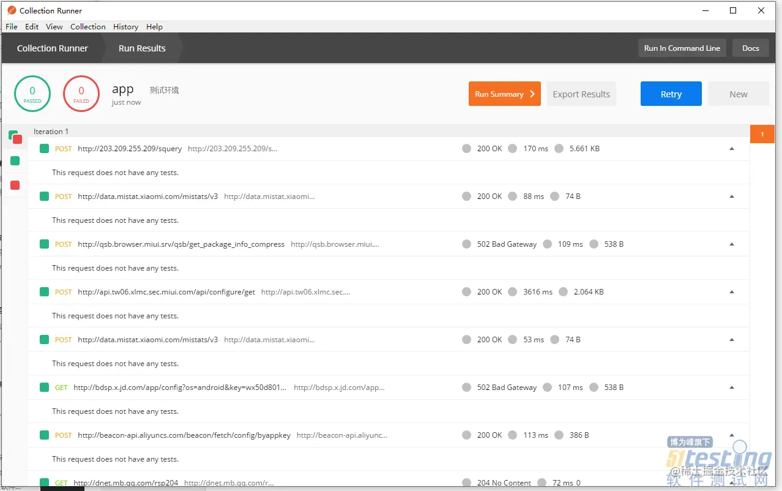Click time dot beside 3616 ms

coord(513,292)
